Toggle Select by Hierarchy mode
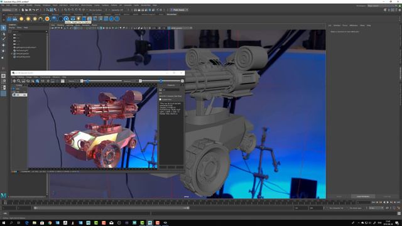Viewport: 402px width, 226px height. point(48,10)
